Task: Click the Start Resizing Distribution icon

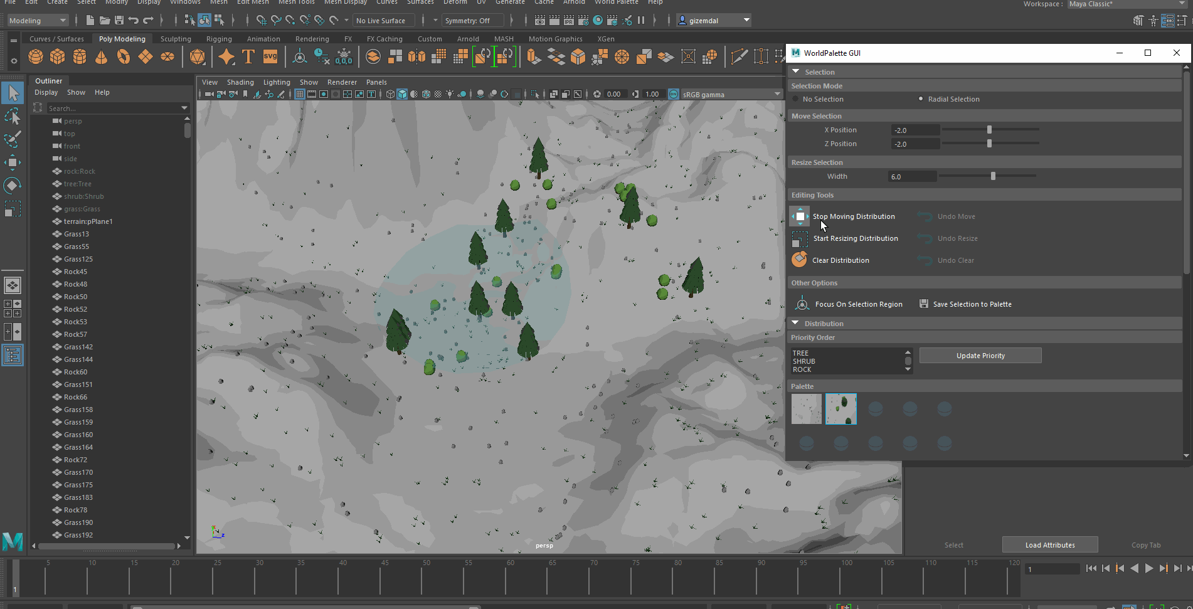Action: pyautogui.click(x=800, y=239)
